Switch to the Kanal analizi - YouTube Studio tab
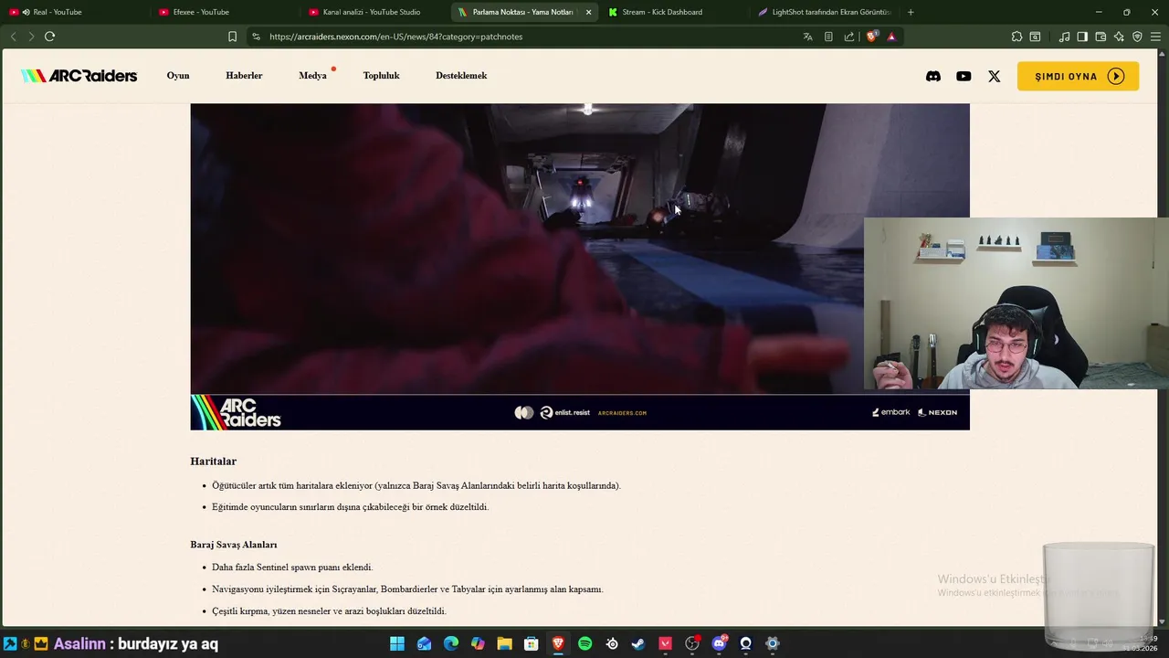This screenshot has height=658, width=1169. (374, 12)
